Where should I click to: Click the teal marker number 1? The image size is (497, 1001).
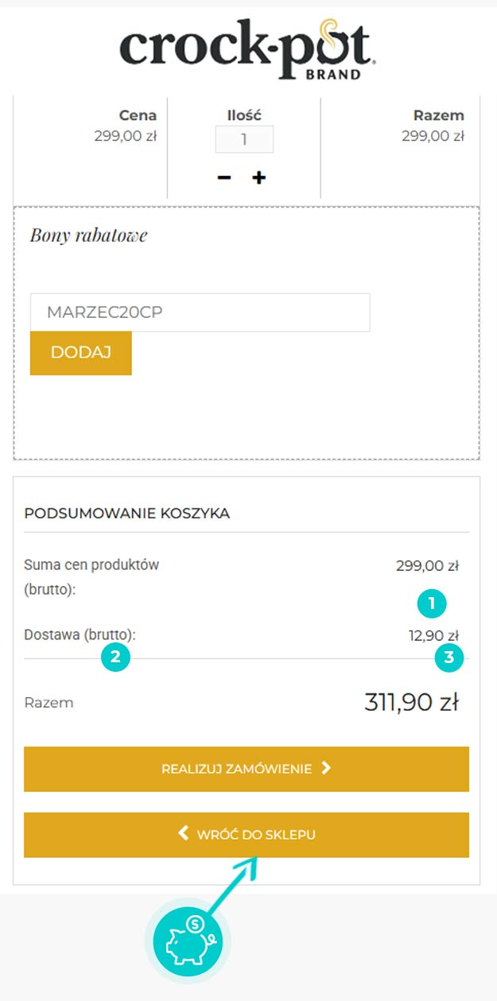click(432, 603)
